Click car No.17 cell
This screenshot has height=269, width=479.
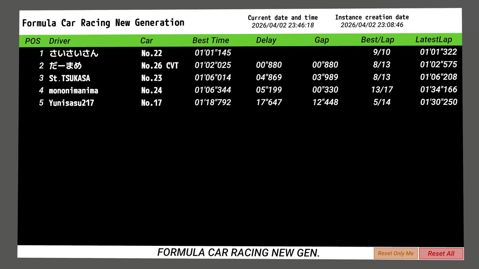click(x=152, y=103)
